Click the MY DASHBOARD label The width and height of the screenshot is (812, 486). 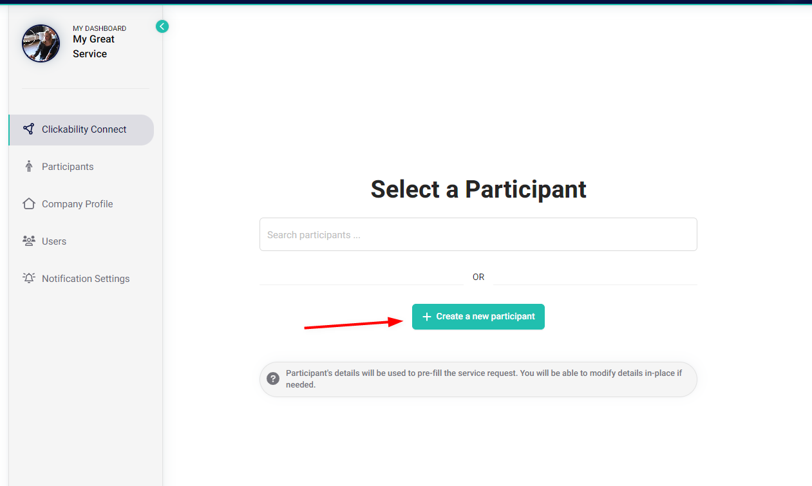tap(99, 28)
